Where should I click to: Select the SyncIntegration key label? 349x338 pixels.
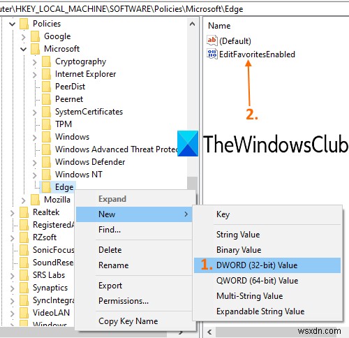click(x=54, y=300)
